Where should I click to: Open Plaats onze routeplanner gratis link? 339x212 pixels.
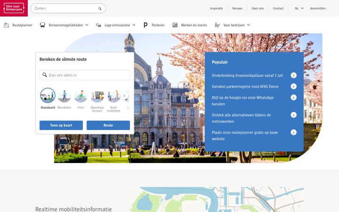pos(245,136)
